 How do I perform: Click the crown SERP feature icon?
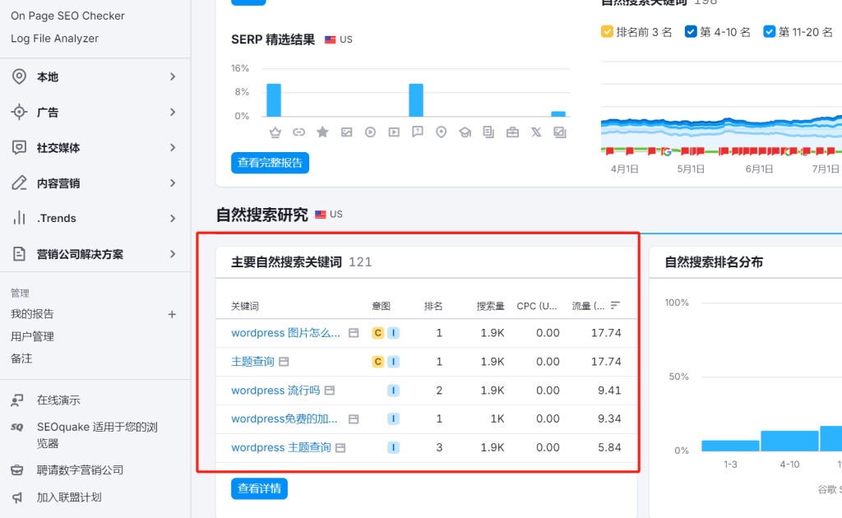tap(275, 132)
